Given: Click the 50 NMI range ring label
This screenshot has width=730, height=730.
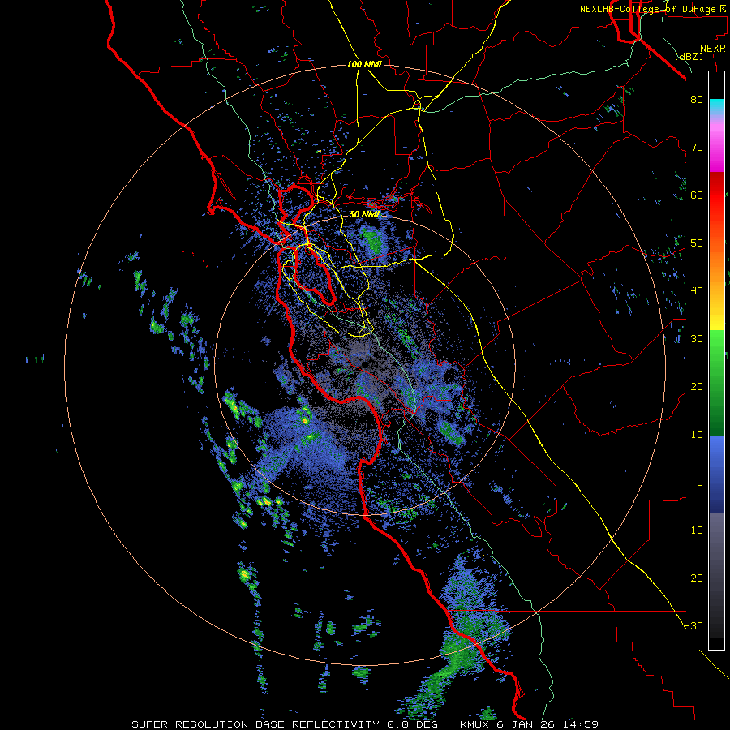Looking at the screenshot, I should tap(364, 214).
